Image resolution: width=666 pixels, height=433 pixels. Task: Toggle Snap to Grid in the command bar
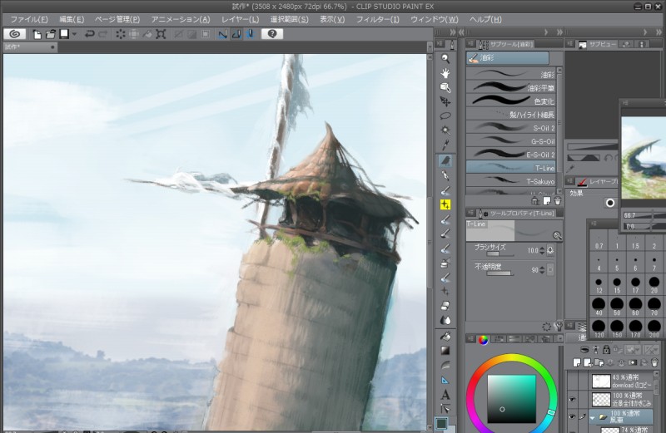(x=251, y=34)
